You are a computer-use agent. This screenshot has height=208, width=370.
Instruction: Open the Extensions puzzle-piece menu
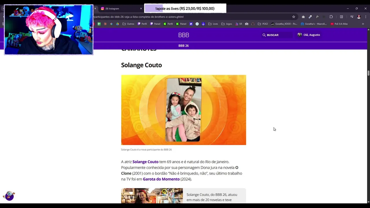click(x=331, y=17)
